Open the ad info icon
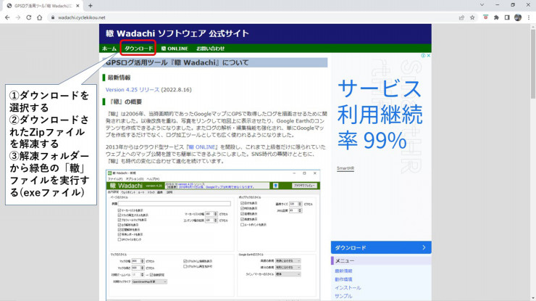 pos(423,55)
